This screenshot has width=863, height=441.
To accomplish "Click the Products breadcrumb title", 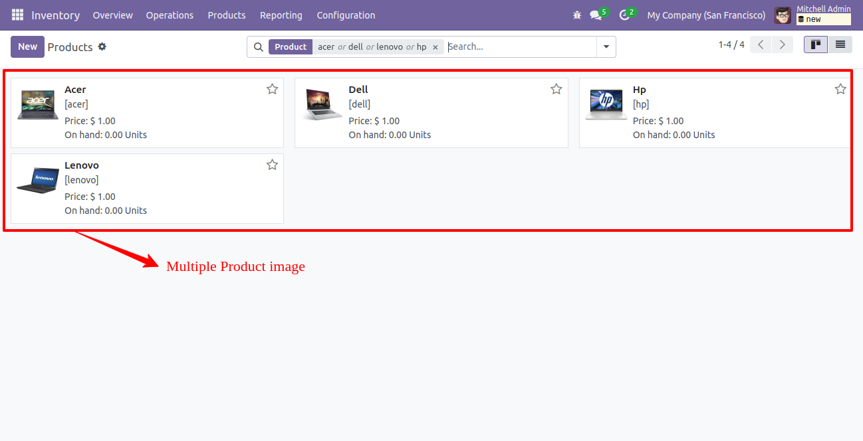I will pos(70,47).
